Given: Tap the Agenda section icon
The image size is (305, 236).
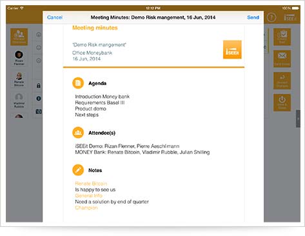Looking at the screenshot, I should [78, 83].
